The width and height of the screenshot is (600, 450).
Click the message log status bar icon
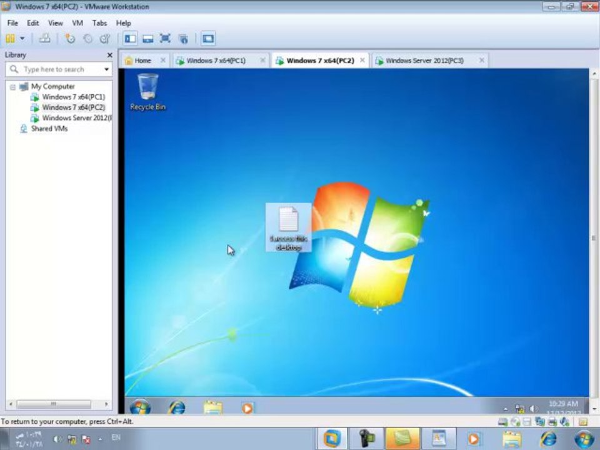coord(582,422)
